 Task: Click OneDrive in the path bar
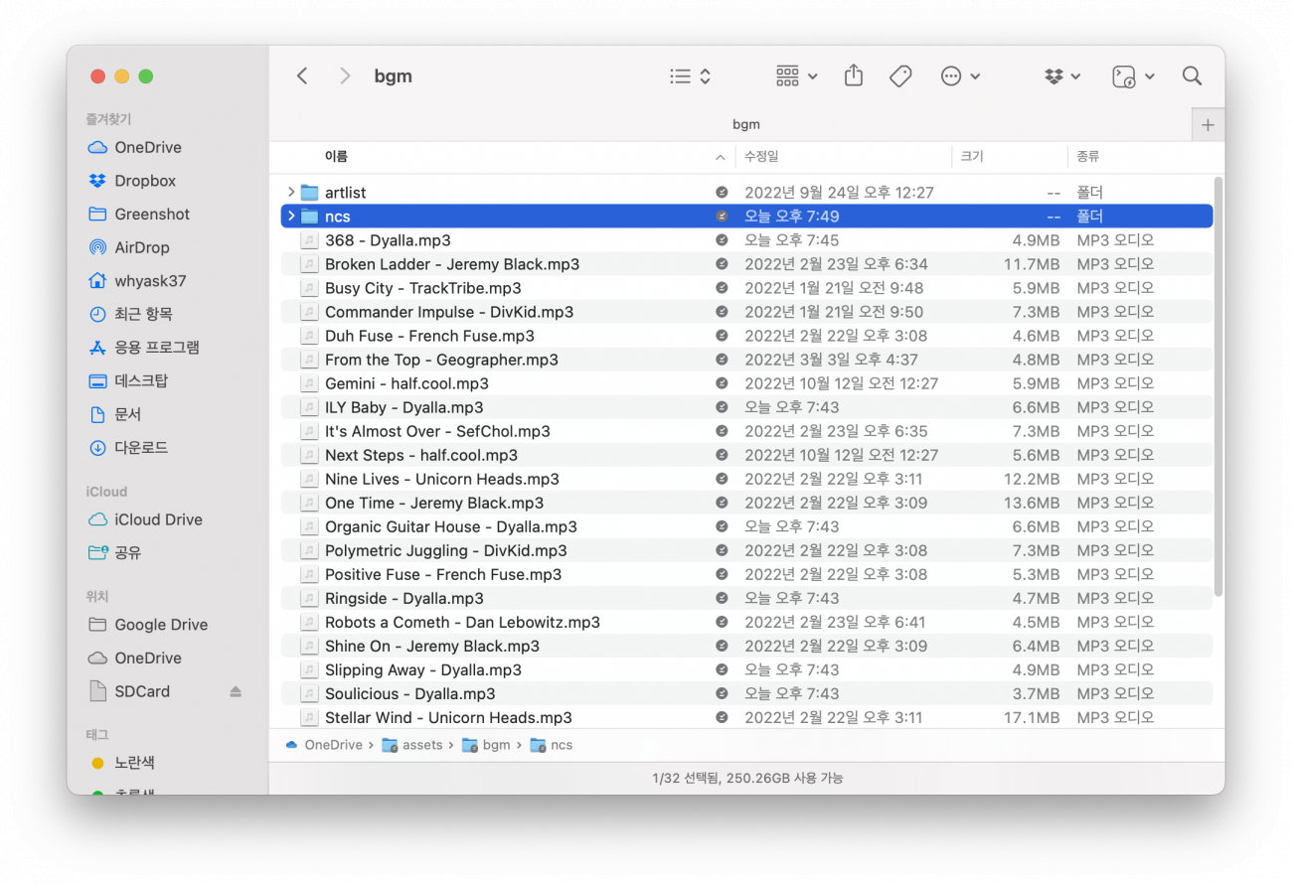(325, 745)
